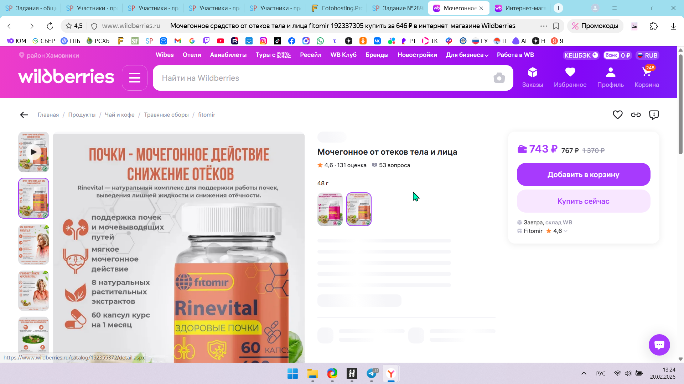Copy product link with chain icon
684x384 pixels.
(636, 115)
